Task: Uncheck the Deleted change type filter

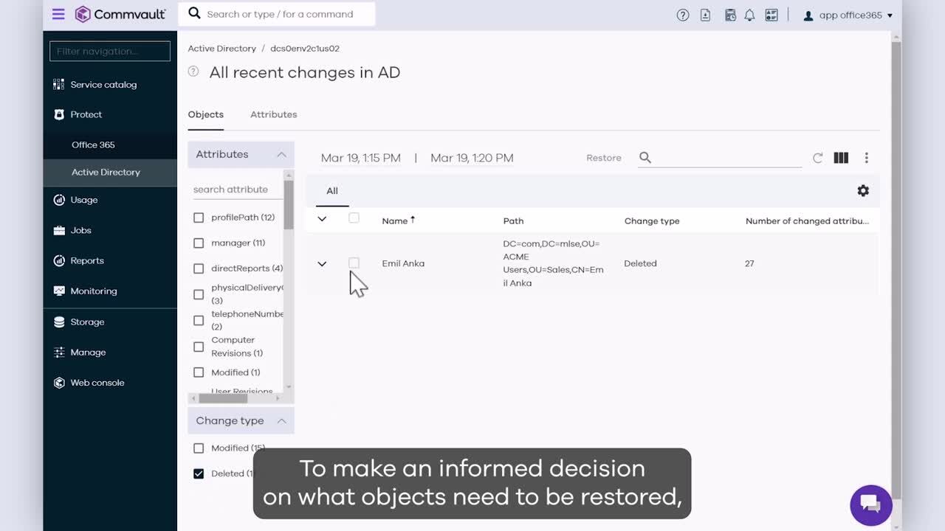Action: (199, 473)
